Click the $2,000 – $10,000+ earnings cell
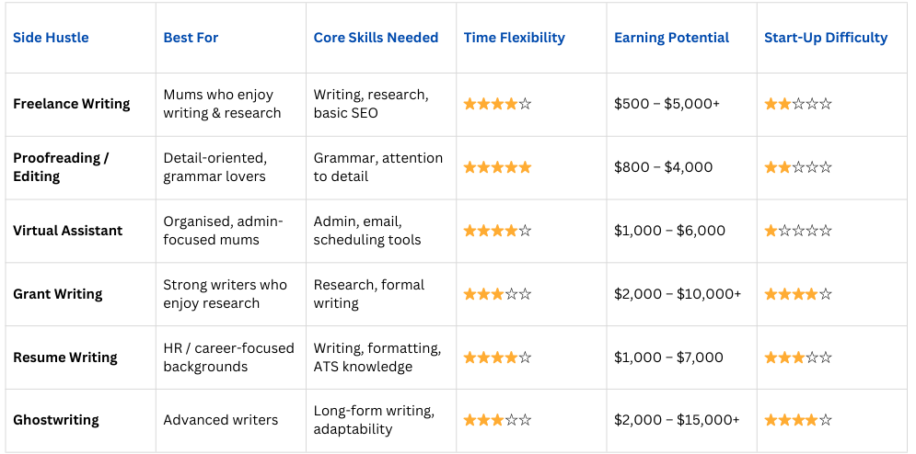Screen dimensions: 916x454 click(x=678, y=294)
